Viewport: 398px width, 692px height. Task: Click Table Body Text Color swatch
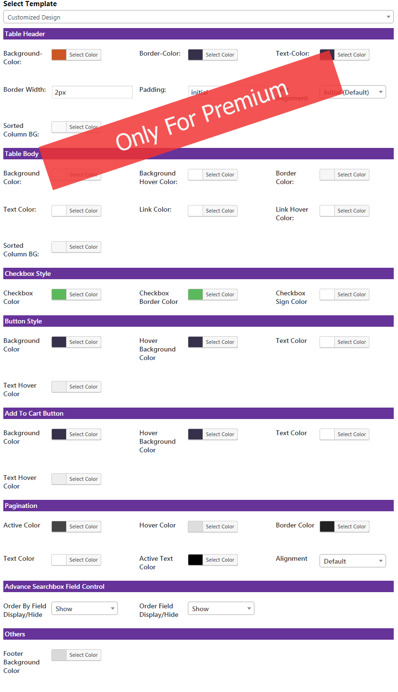point(59,211)
